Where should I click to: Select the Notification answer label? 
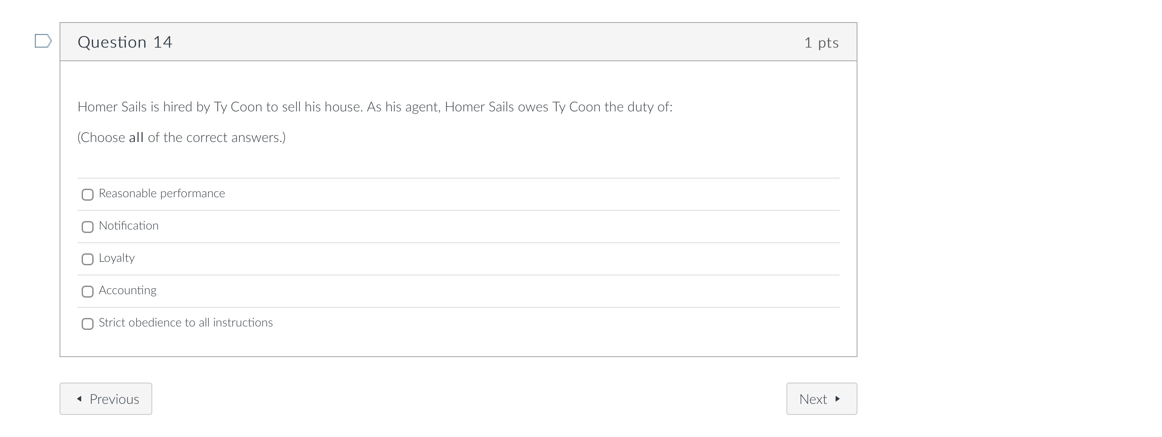[128, 225]
